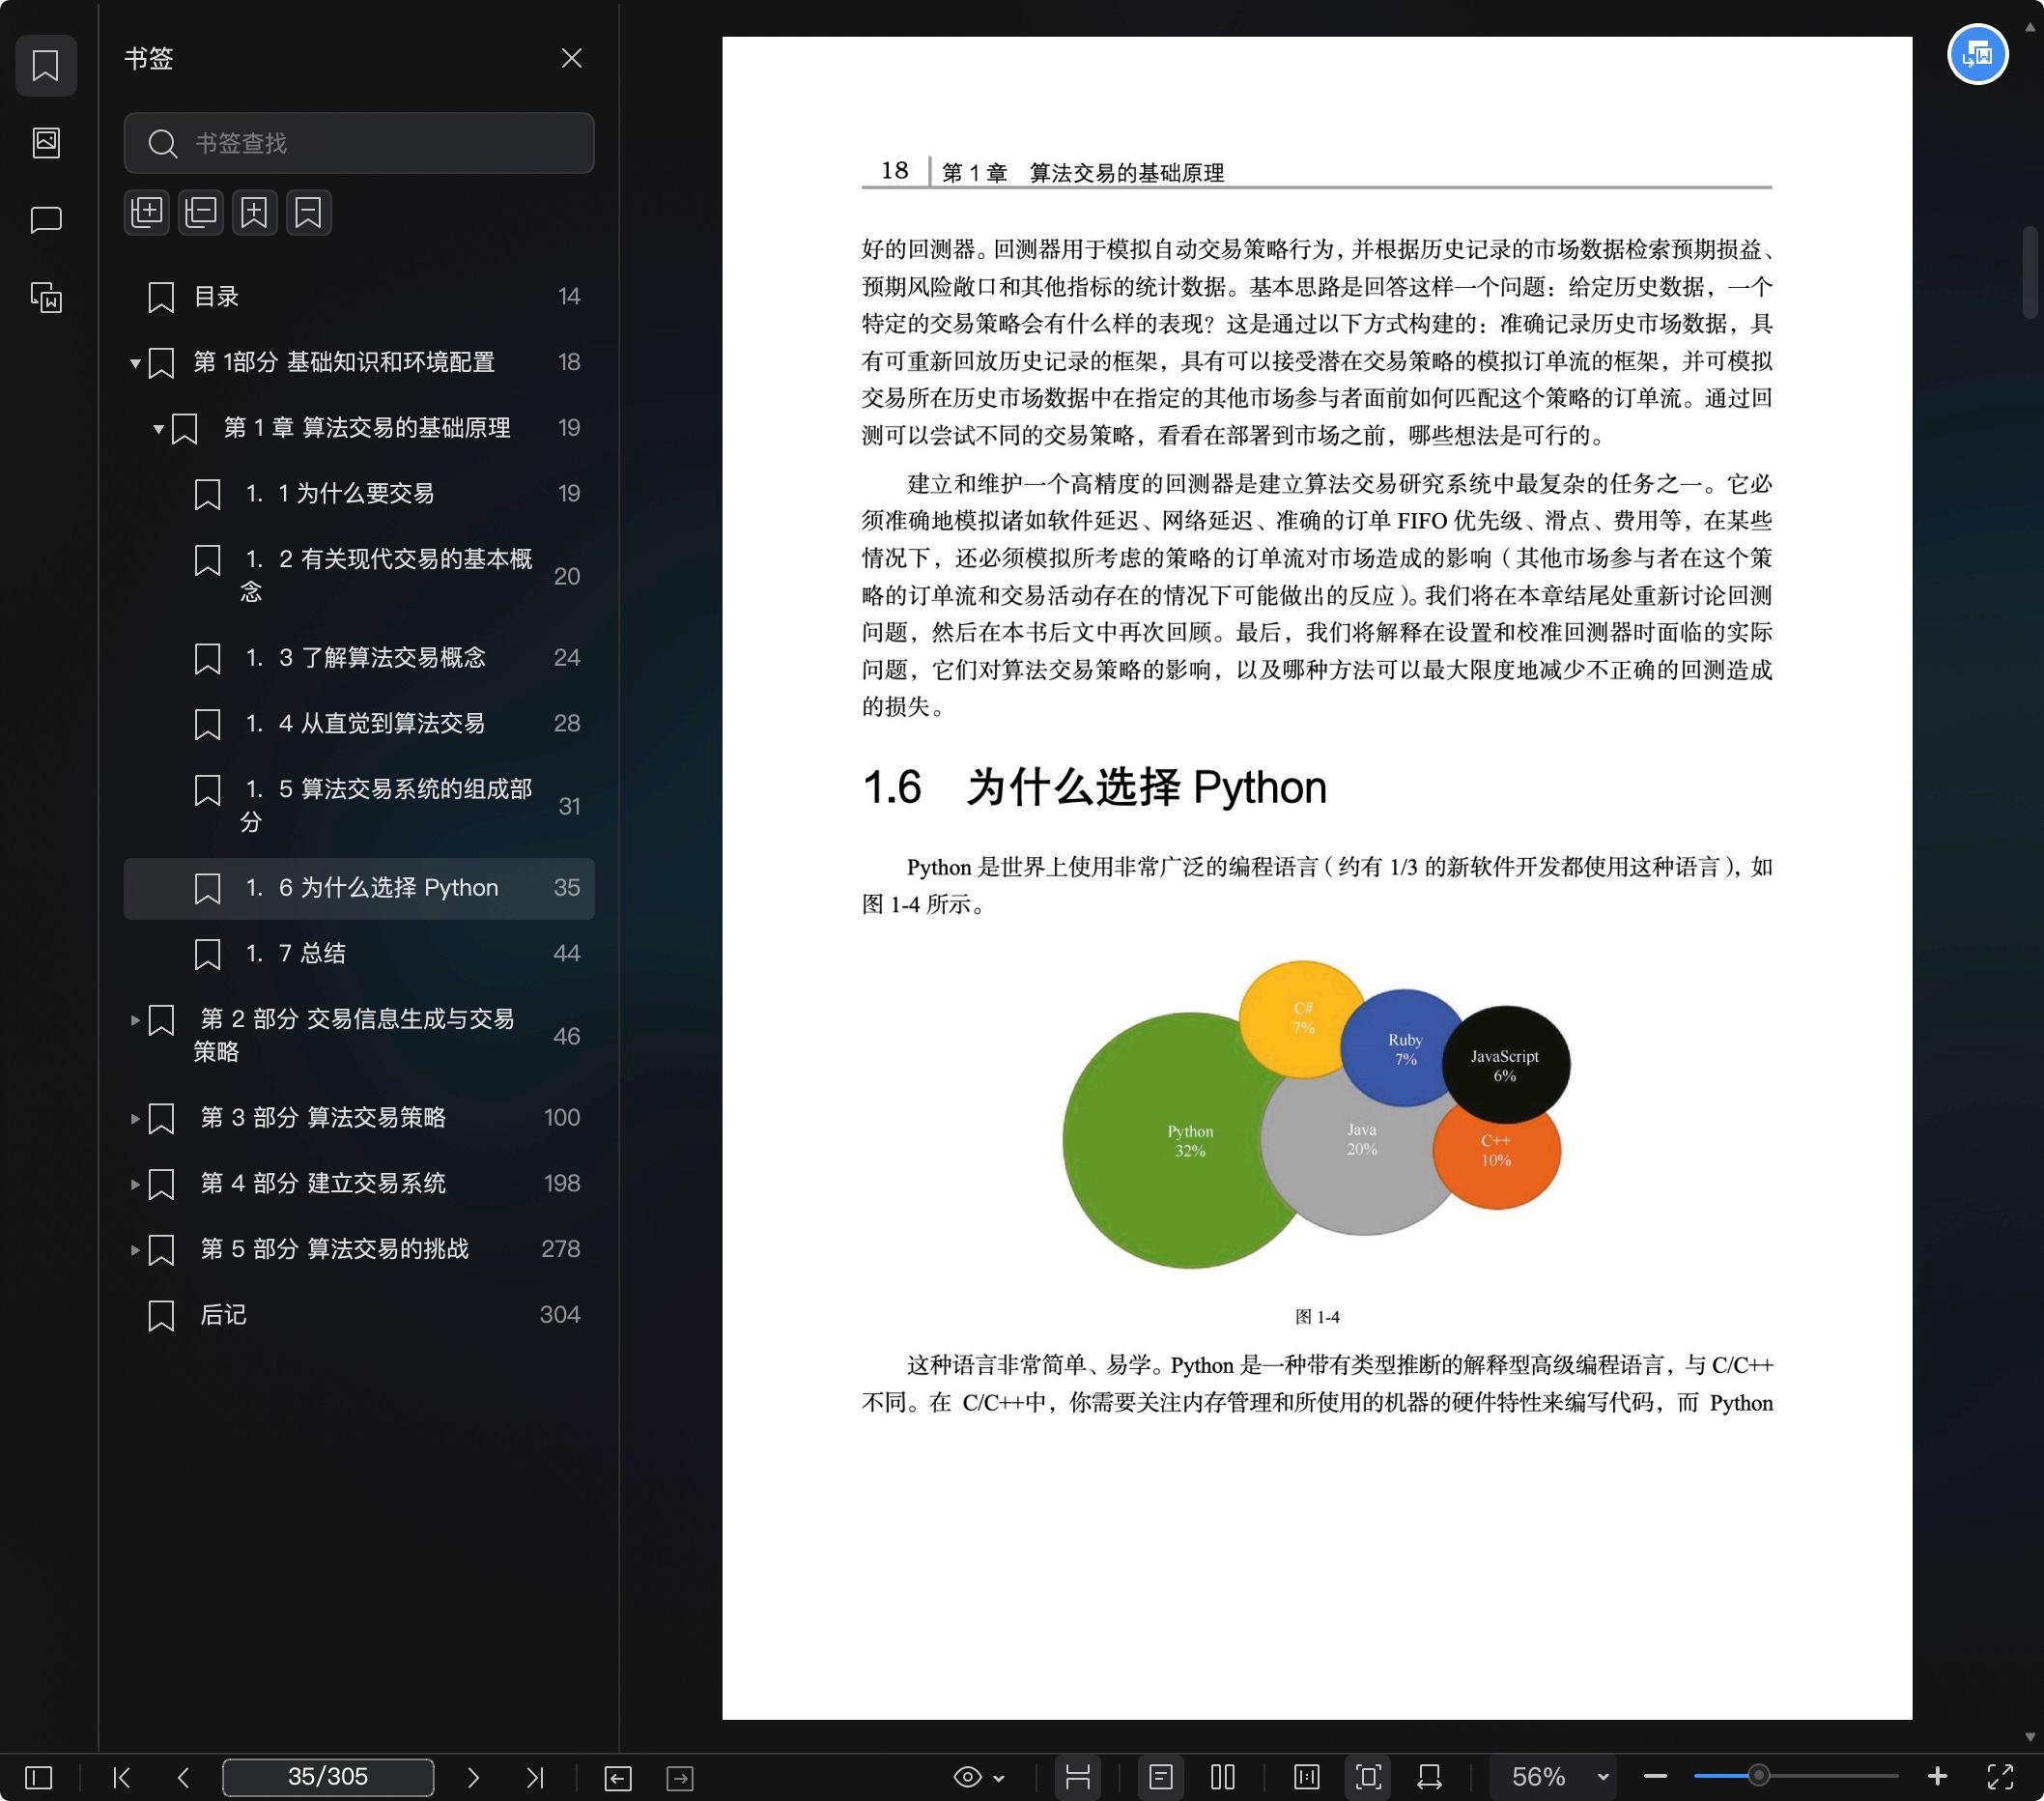Open the 后记 bookmark
2044x1801 pixels.
point(359,1316)
